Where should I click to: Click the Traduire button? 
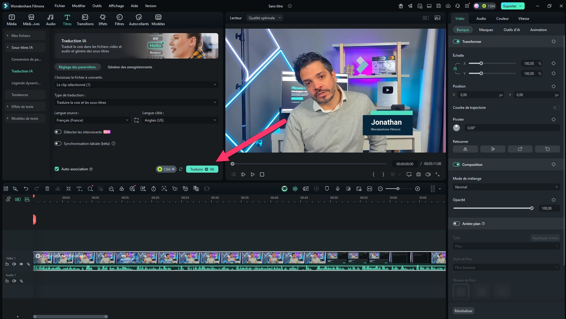point(202,169)
